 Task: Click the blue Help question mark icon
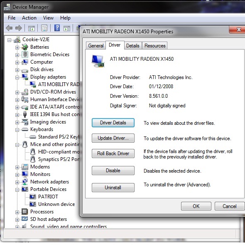tap(57, 28)
